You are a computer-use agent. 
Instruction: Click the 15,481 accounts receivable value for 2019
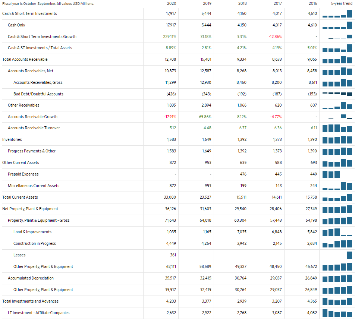[x=205, y=60]
